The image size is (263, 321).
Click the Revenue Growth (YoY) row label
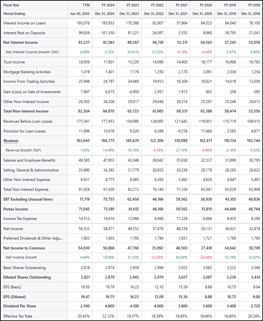(x=23, y=150)
